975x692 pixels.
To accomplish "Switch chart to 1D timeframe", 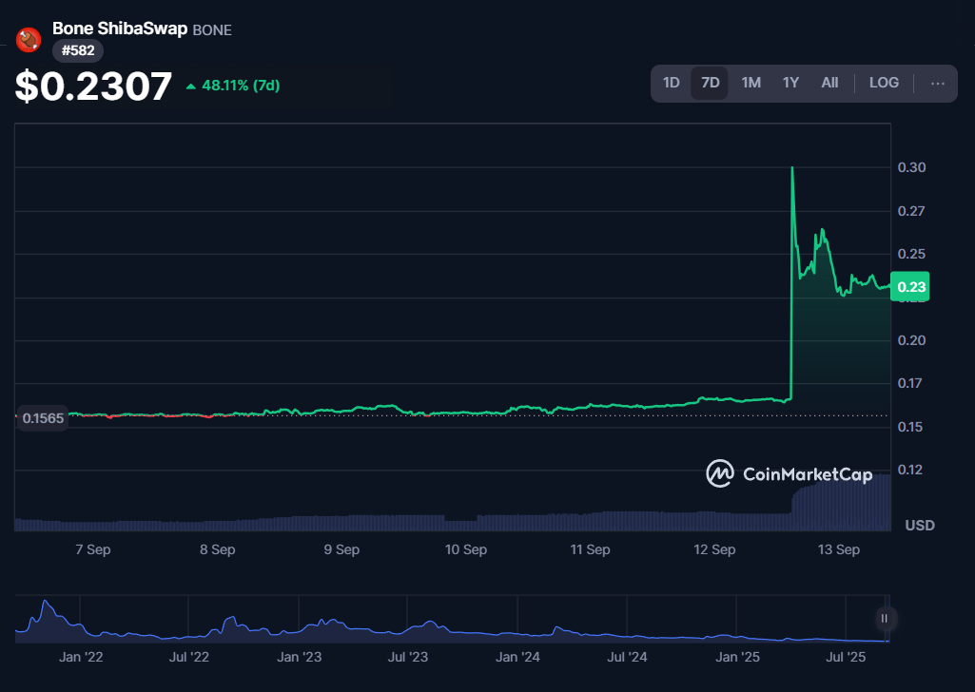I will pyautogui.click(x=671, y=84).
